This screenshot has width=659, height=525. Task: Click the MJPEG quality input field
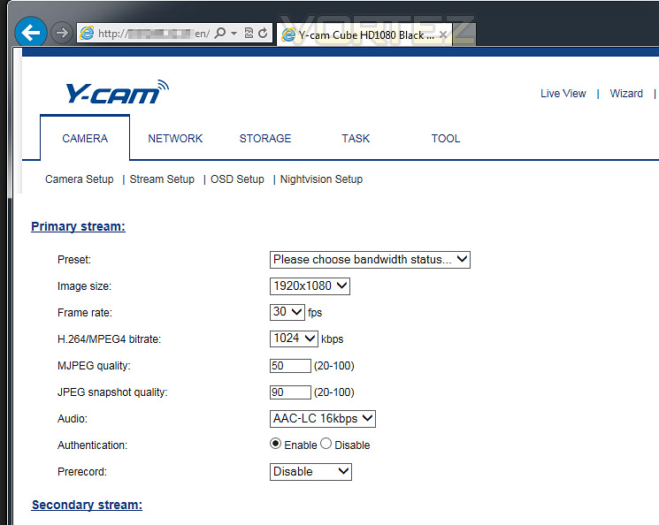[x=290, y=365]
